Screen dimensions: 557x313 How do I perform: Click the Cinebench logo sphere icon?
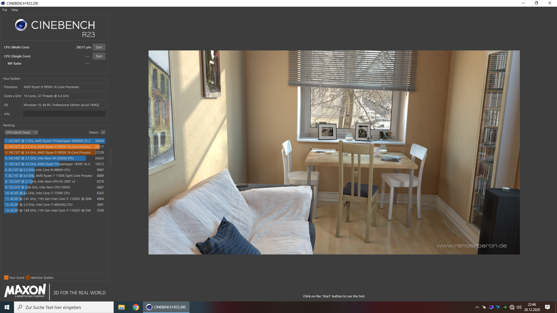21,25
